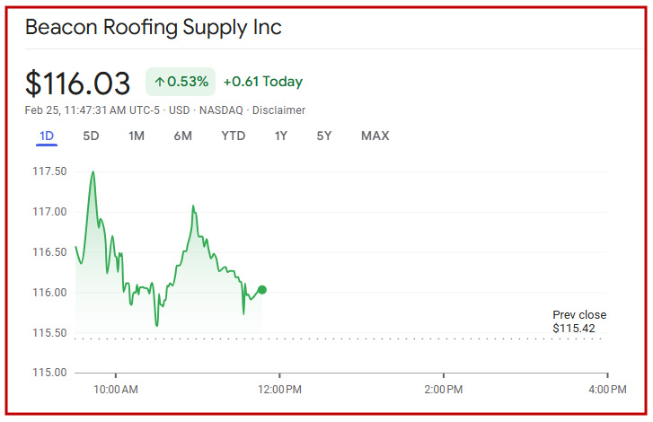Click the green up-arrow percent change icon
Screen dimensions: 653x422
coord(160,83)
